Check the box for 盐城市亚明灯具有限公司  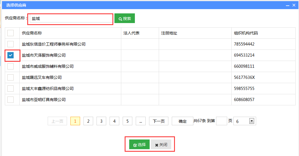(x=11, y=100)
